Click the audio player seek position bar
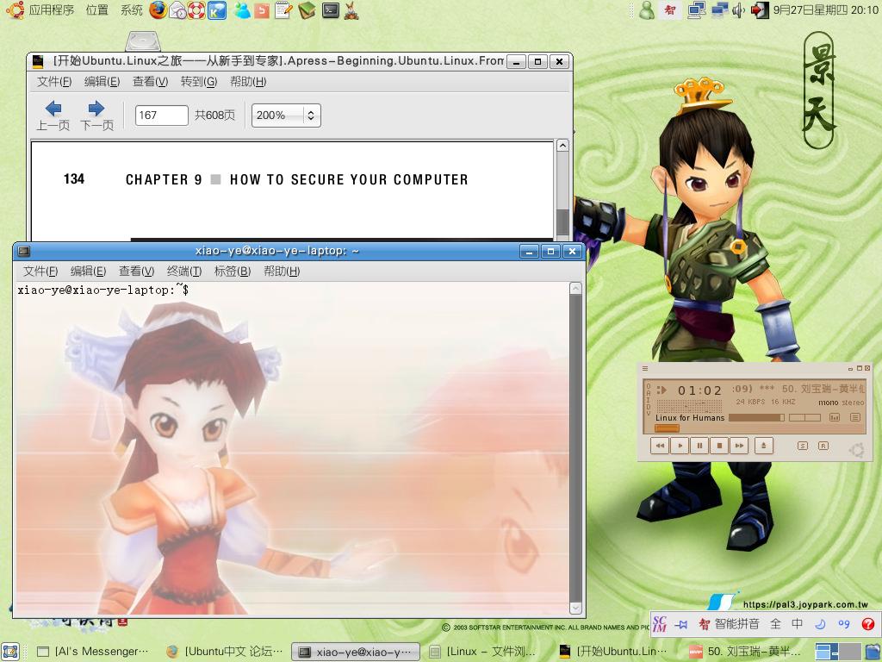 coord(760,428)
